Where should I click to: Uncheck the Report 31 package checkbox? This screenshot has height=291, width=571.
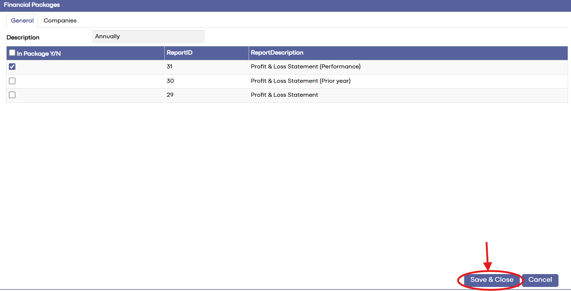tap(12, 67)
